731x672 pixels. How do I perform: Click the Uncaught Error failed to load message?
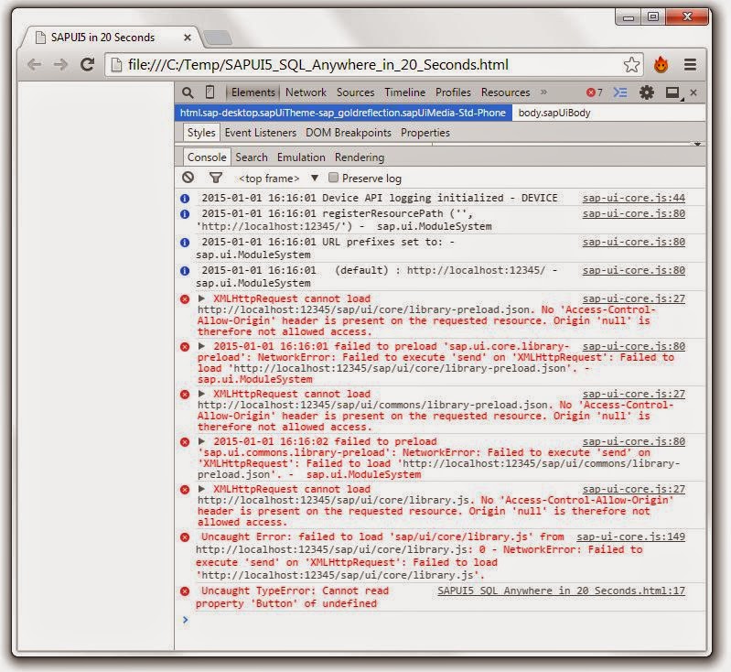pyautogui.click(x=419, y=556)
